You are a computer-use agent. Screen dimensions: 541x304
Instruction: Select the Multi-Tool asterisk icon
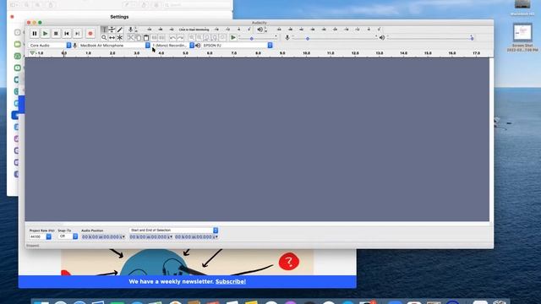(x=120, y=37)
